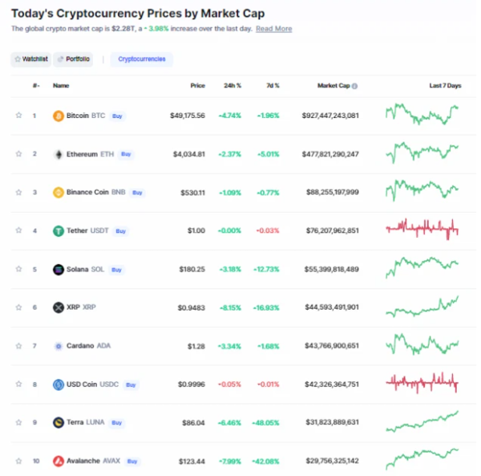Click the Solana logo icon

[x=58, y=270]
